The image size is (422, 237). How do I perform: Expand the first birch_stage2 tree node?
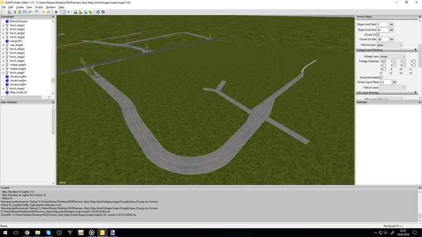pyautogui.click(x=3, y=25)
